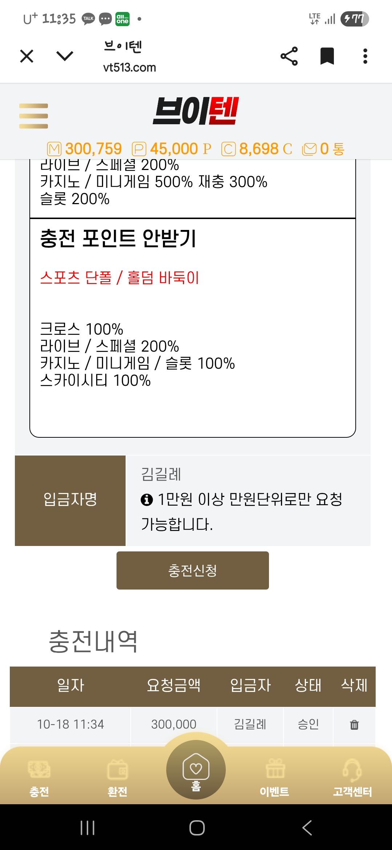The width and height of the screenshot is (392, 850).
Task: Open the hamburger side menu
Action: (33, 116)
